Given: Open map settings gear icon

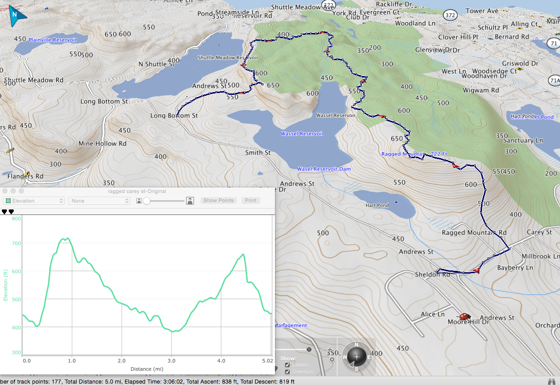Looking at the screenshot, I should [x=331, y=360].
